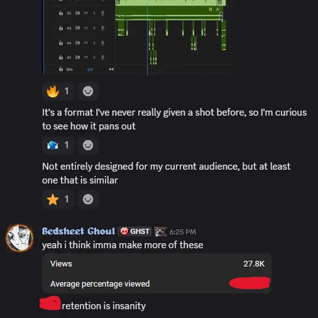Image resolution: width=318 pixels, height=318 pixels.
Task: Click the star emoji reaction
Action: [x=58, y=199]
